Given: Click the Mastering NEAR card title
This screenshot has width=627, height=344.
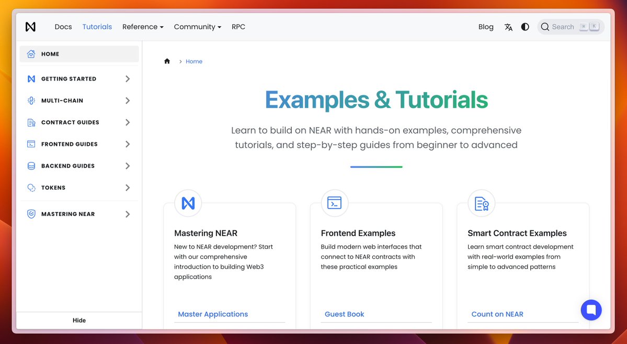Looking at the screenshot, I should coord(206,233).
